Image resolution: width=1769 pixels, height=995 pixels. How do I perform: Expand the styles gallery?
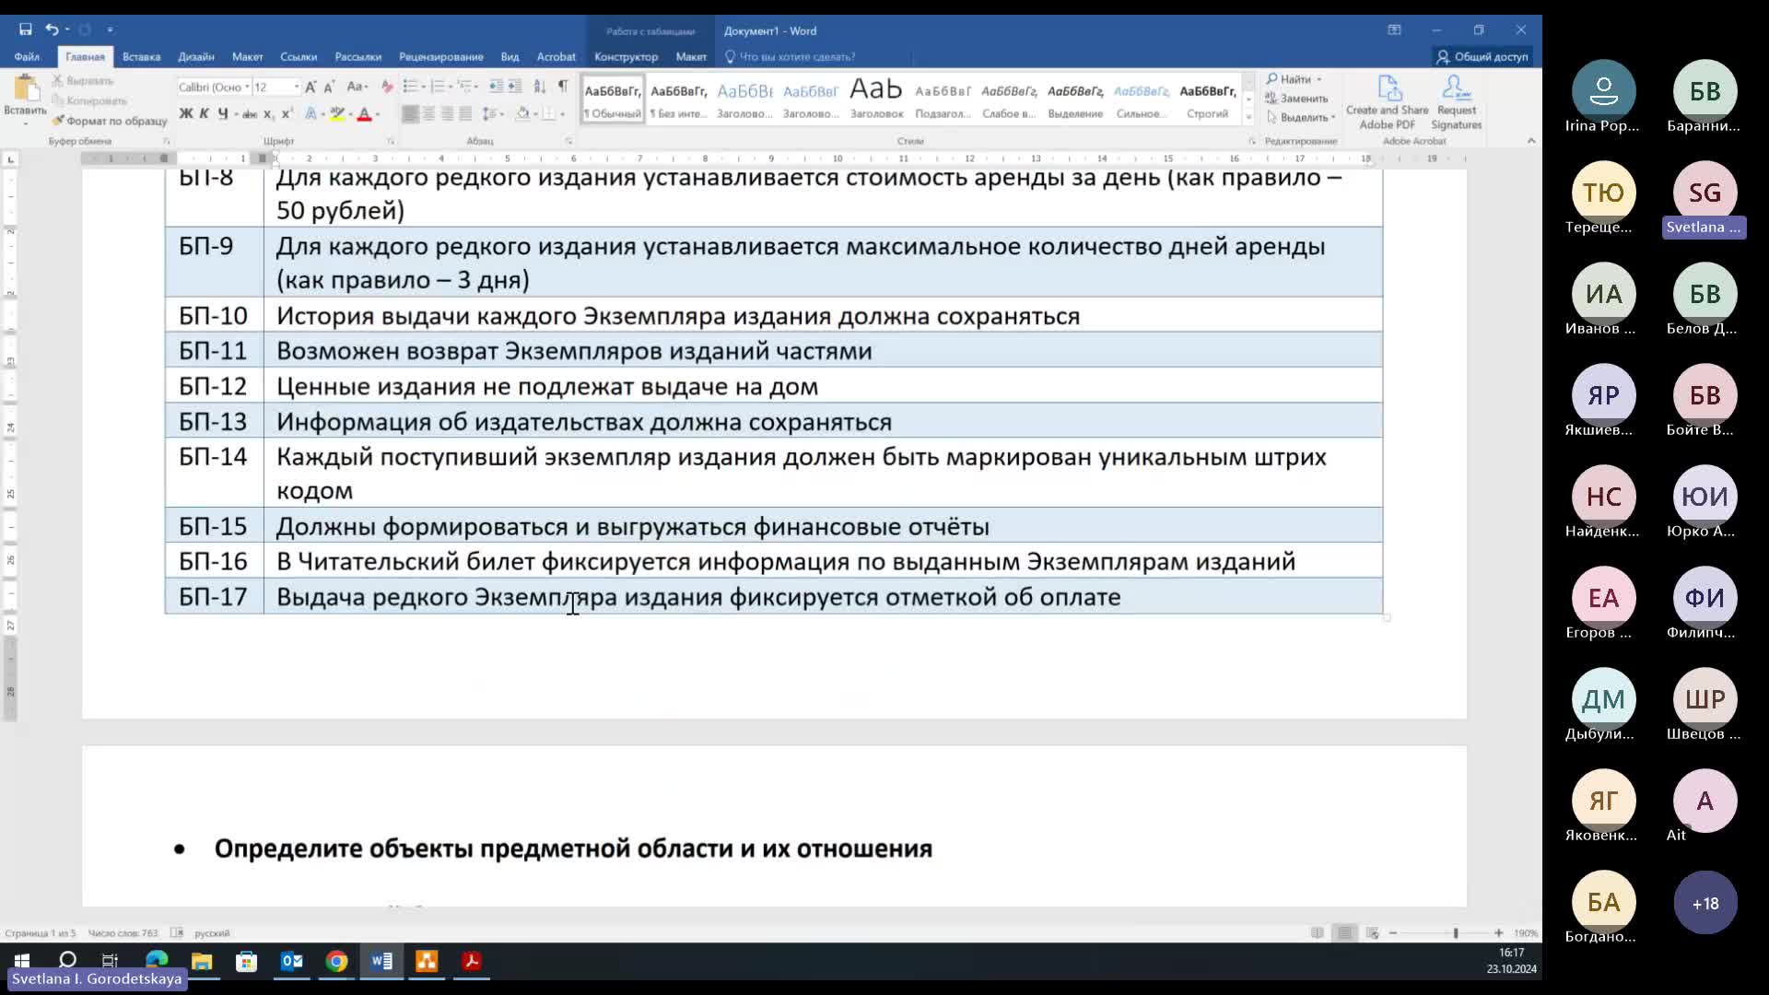pos(1248,117)
